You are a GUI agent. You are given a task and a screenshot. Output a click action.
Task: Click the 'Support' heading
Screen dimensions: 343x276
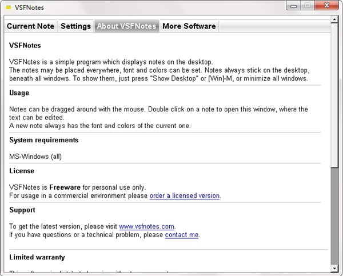[22, 210]
